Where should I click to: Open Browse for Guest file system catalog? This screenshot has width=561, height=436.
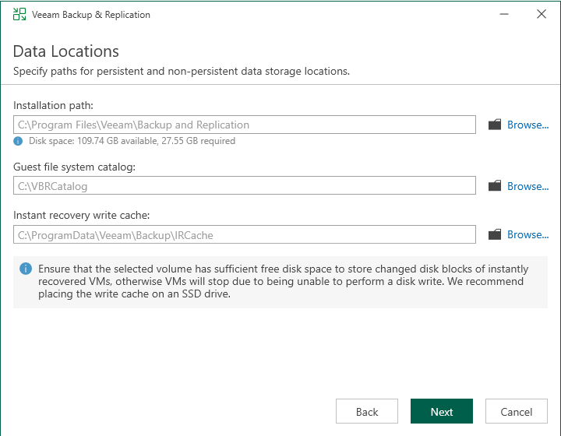pos(527,186)
